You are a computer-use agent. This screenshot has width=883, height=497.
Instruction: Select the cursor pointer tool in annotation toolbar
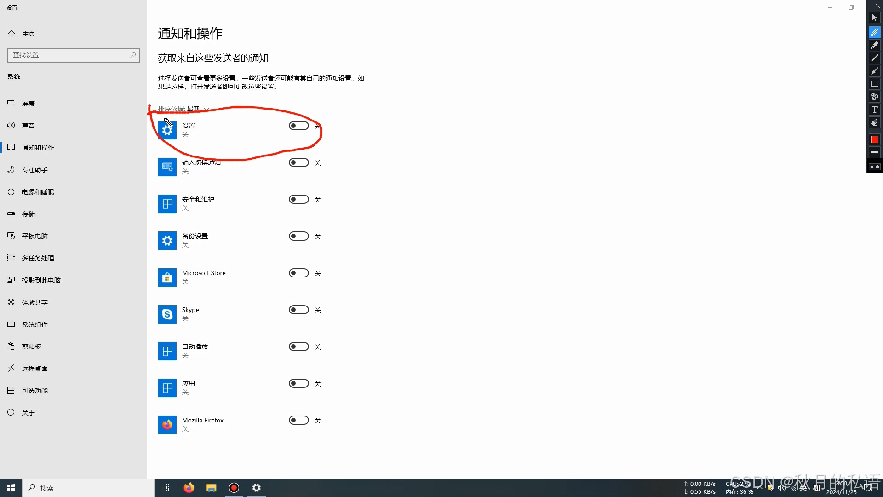pos(874,18)
